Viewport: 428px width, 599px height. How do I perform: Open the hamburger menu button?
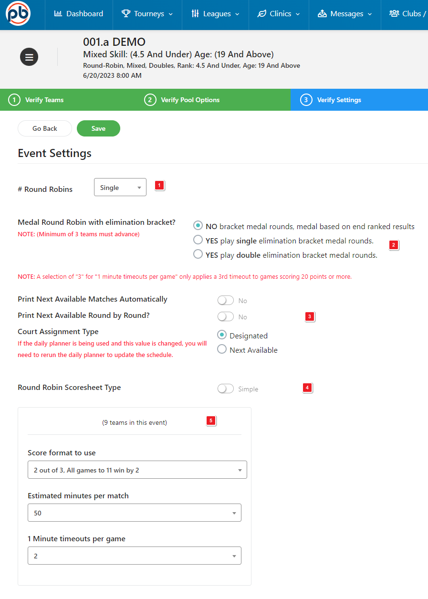tap(29, 57)
